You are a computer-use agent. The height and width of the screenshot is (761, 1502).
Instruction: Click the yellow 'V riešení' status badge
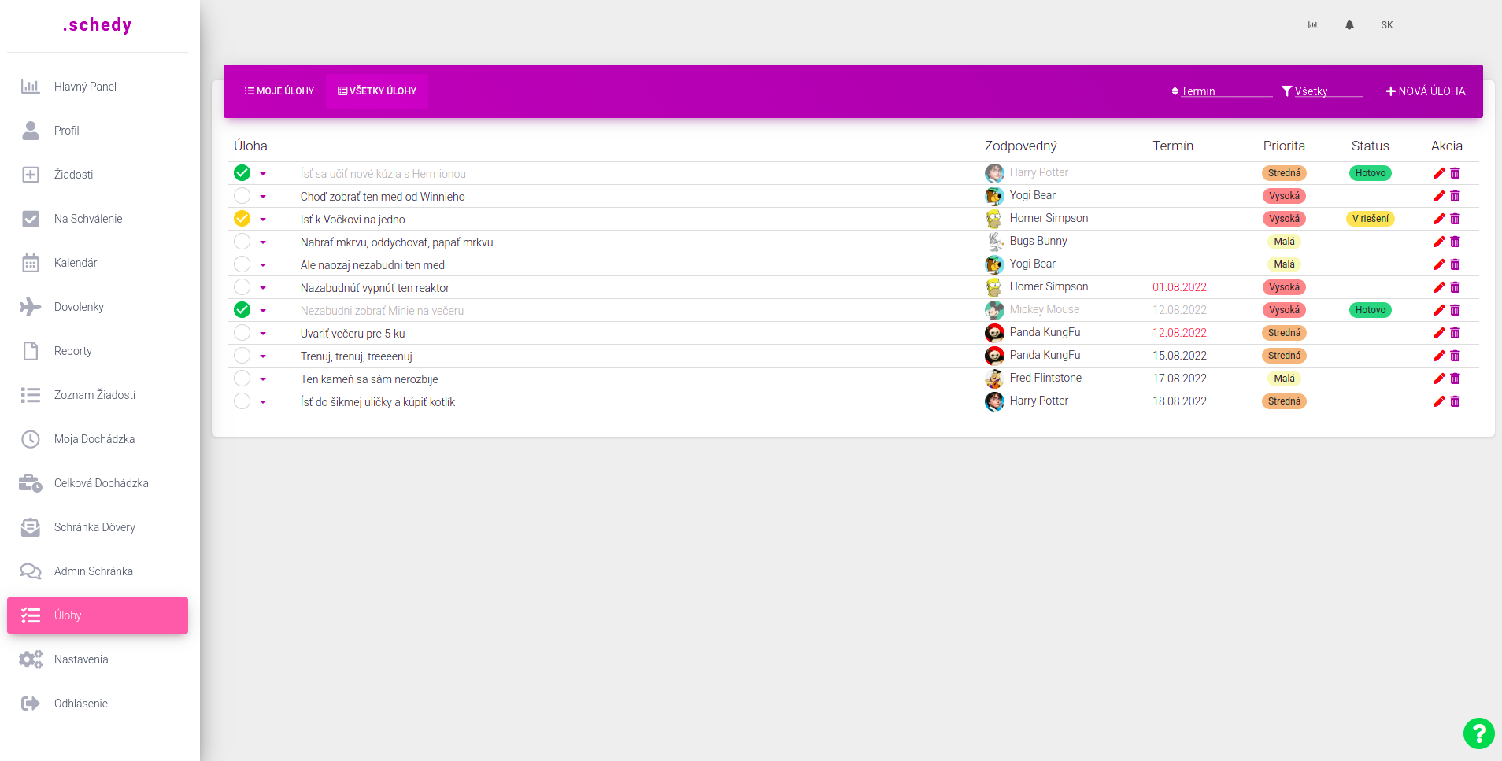(x=1371, y=219)
